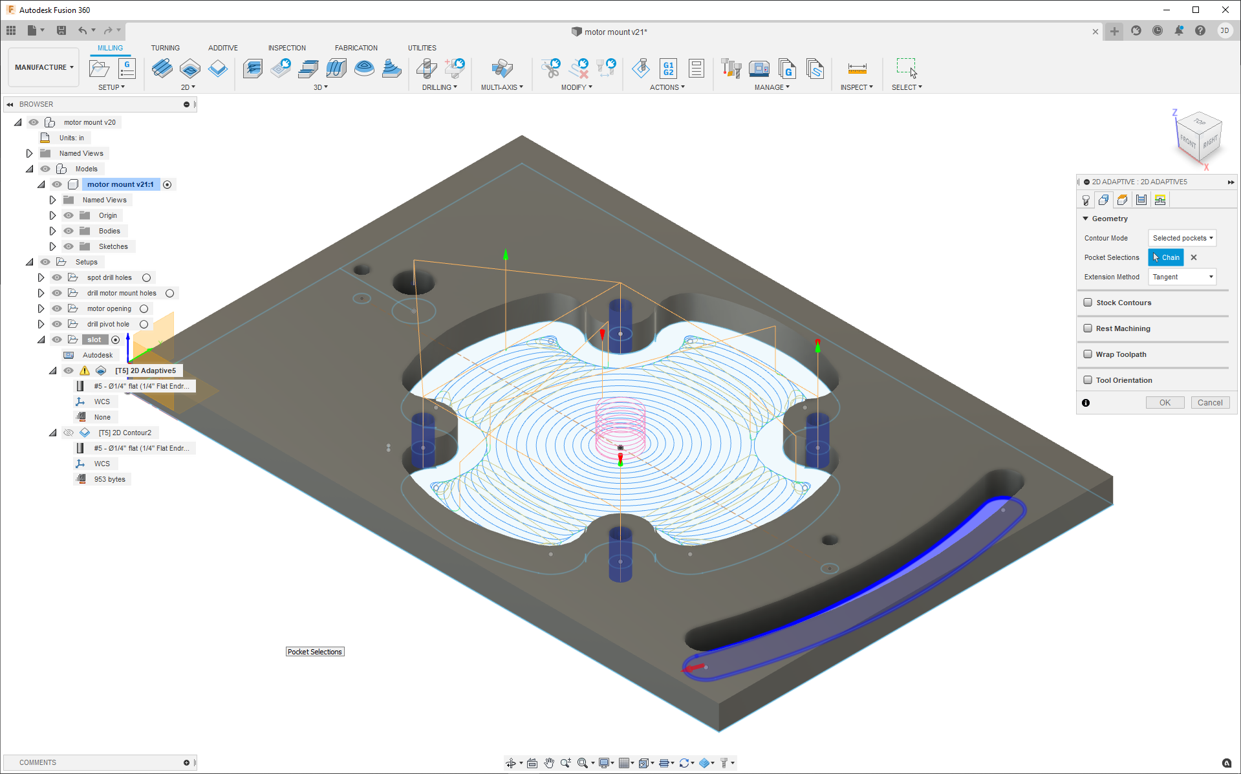The height and width of the screenshot is (774, 1241).
Task: Enable the Rest Machining checkbox
Action: point(1089,328)
